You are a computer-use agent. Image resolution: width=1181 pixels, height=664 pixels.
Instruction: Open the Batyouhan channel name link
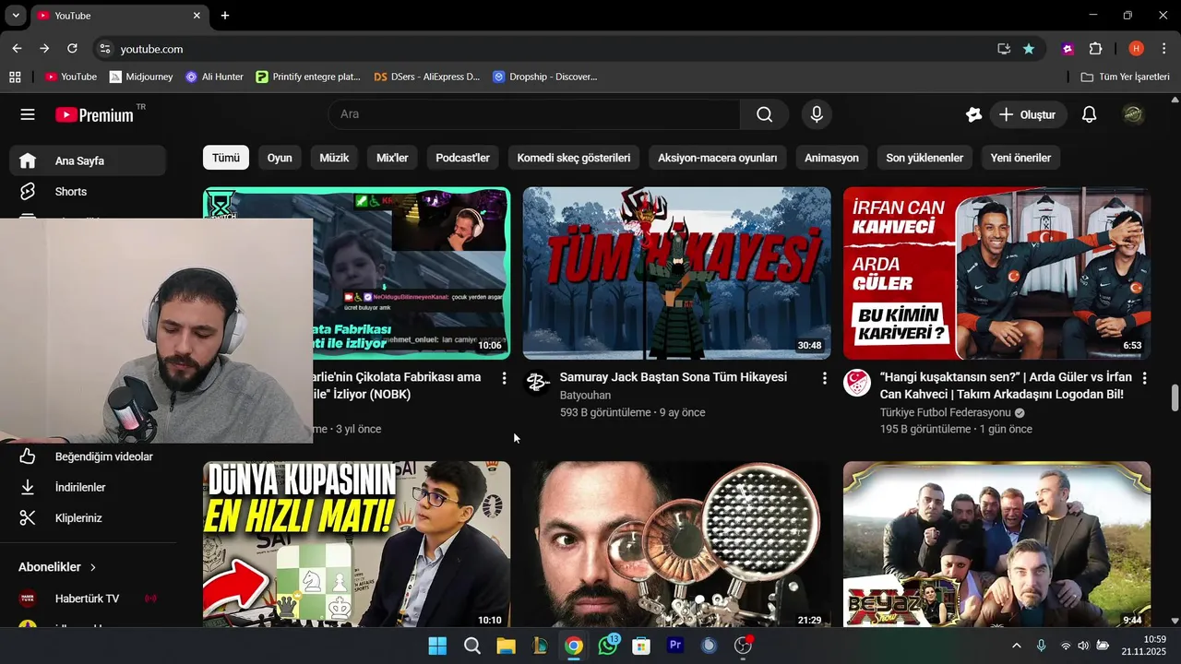pos(585,395)
